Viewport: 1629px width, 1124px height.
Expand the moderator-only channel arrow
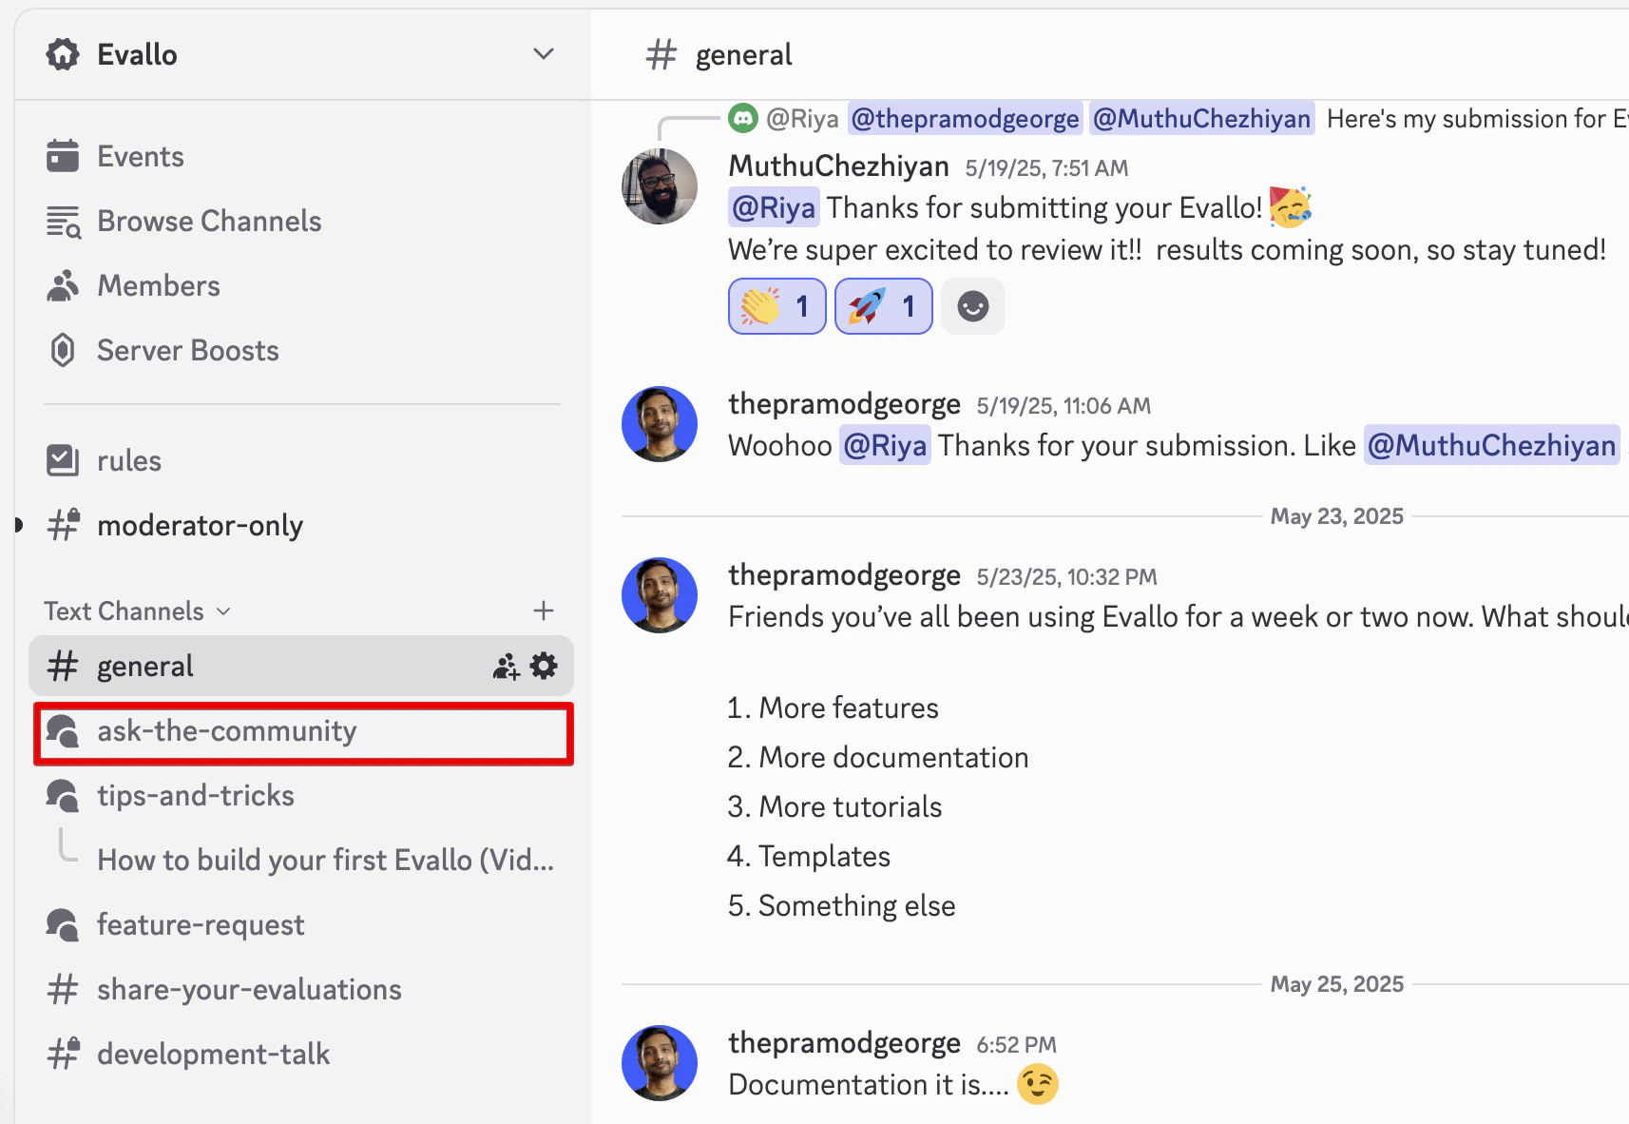coord(19,524)
